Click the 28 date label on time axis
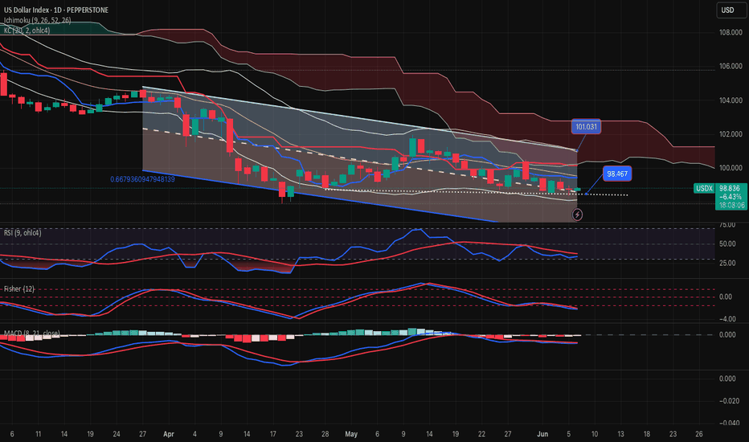Viewport: 749px width, 442px height. tap(325, 434)
